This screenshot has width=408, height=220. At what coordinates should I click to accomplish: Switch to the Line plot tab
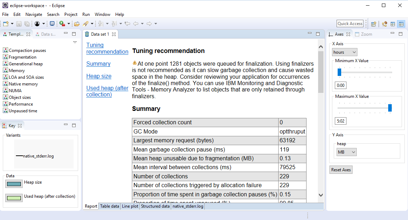(x=130, y=206)
